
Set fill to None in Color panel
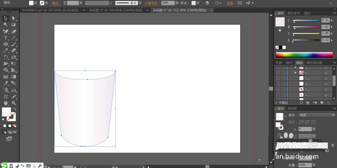coord(277,48)
